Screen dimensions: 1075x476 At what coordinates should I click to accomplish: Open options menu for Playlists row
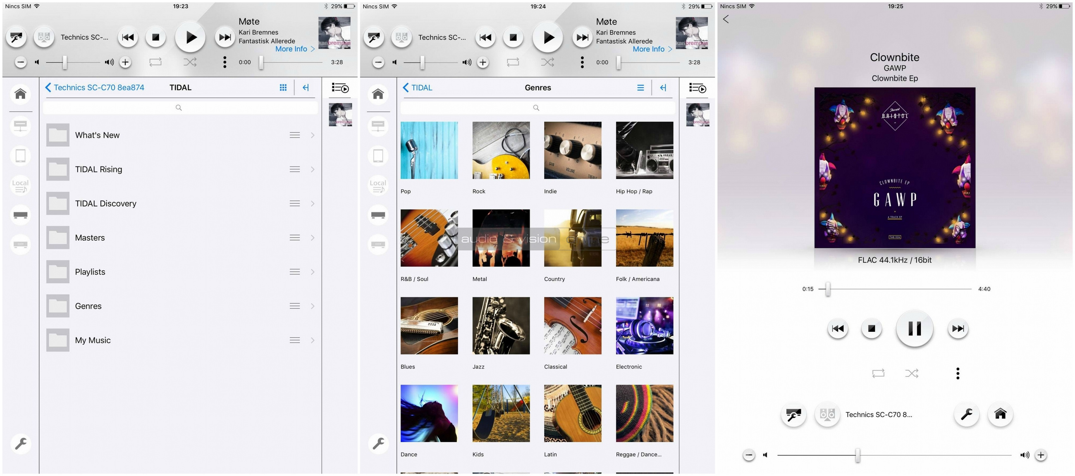(x=295, y=272)
